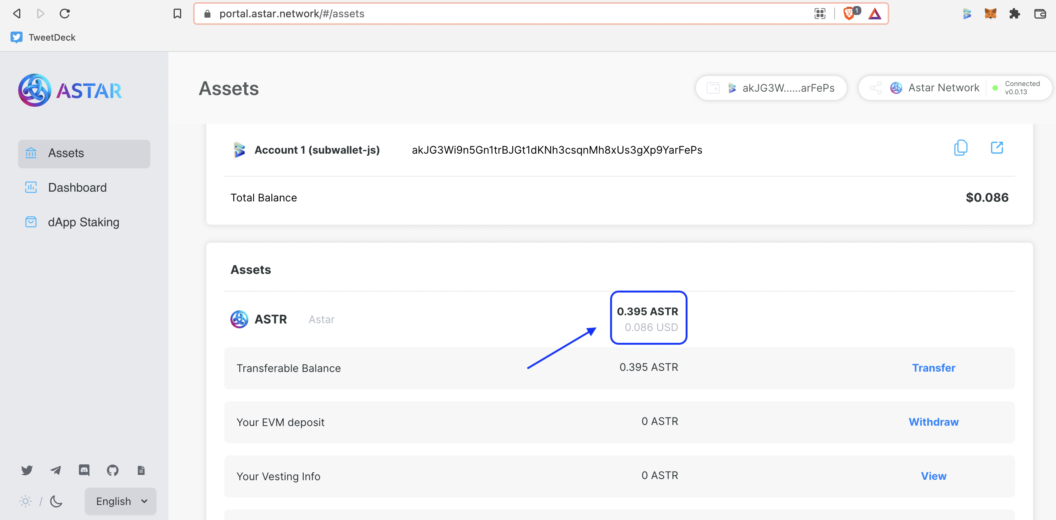Open the Astar Network selector
The image size is (1056, 520).
click(955, 88)
